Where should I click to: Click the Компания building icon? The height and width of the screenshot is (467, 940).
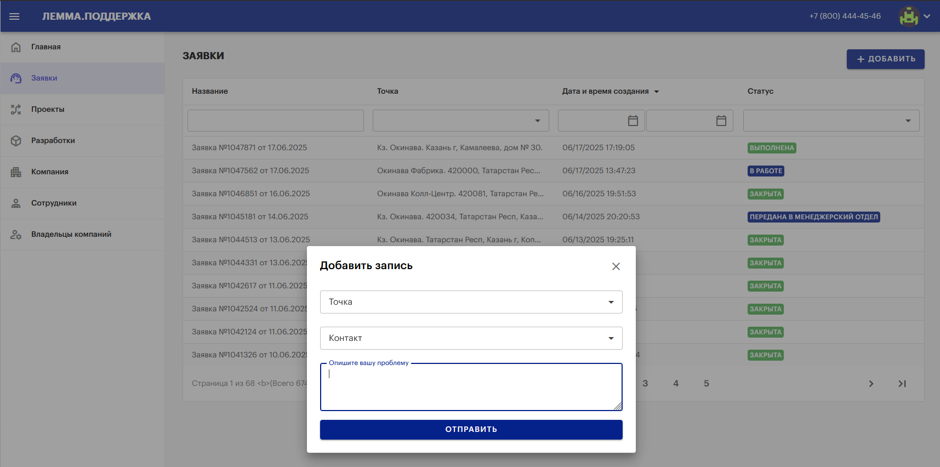tap(16, 172)
